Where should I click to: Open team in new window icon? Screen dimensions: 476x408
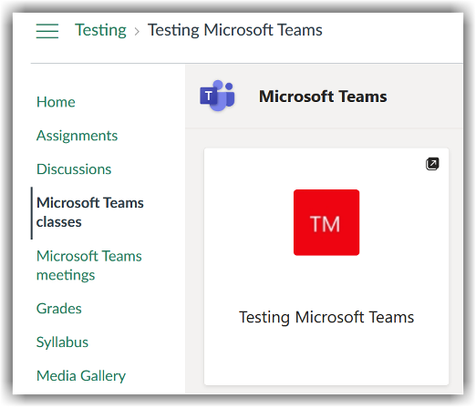click(x=432, y=164)
